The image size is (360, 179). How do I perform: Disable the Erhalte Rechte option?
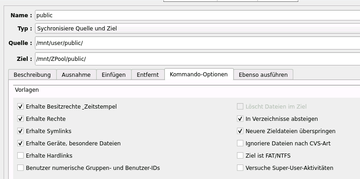pyautogui.click(x=20, y=119)
